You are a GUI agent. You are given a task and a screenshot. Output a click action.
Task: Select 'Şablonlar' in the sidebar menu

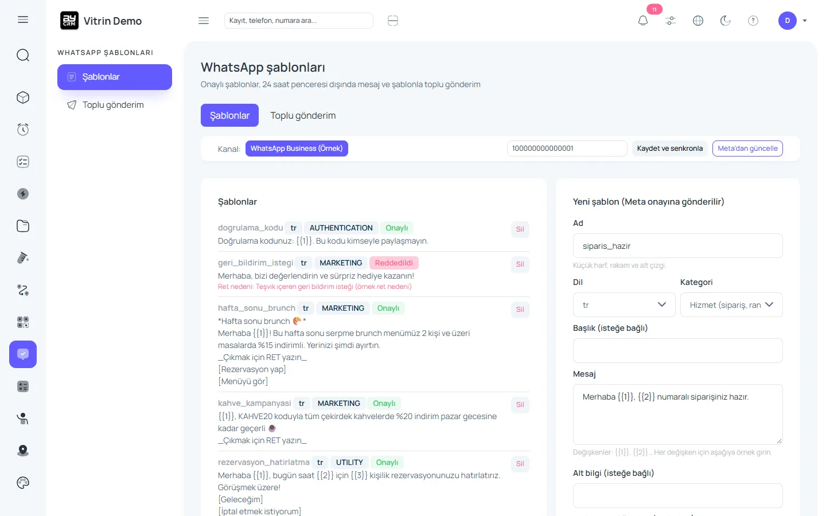coord(115,77)
